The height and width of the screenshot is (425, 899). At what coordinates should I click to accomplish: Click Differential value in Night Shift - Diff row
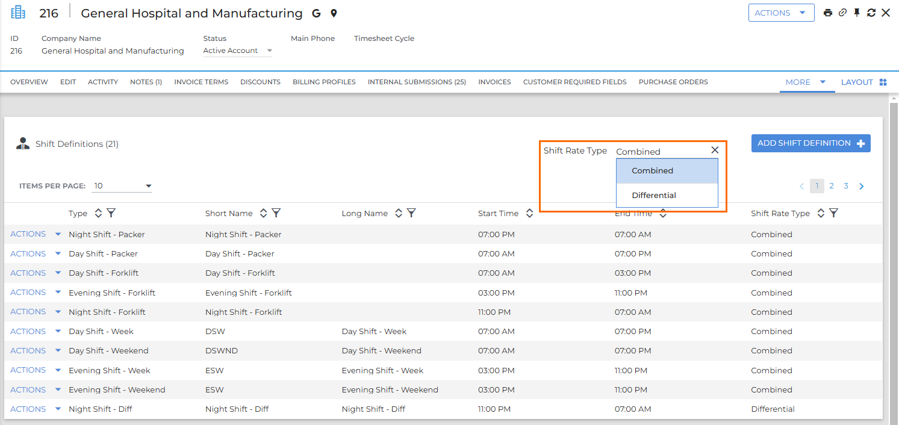point(773,409)
